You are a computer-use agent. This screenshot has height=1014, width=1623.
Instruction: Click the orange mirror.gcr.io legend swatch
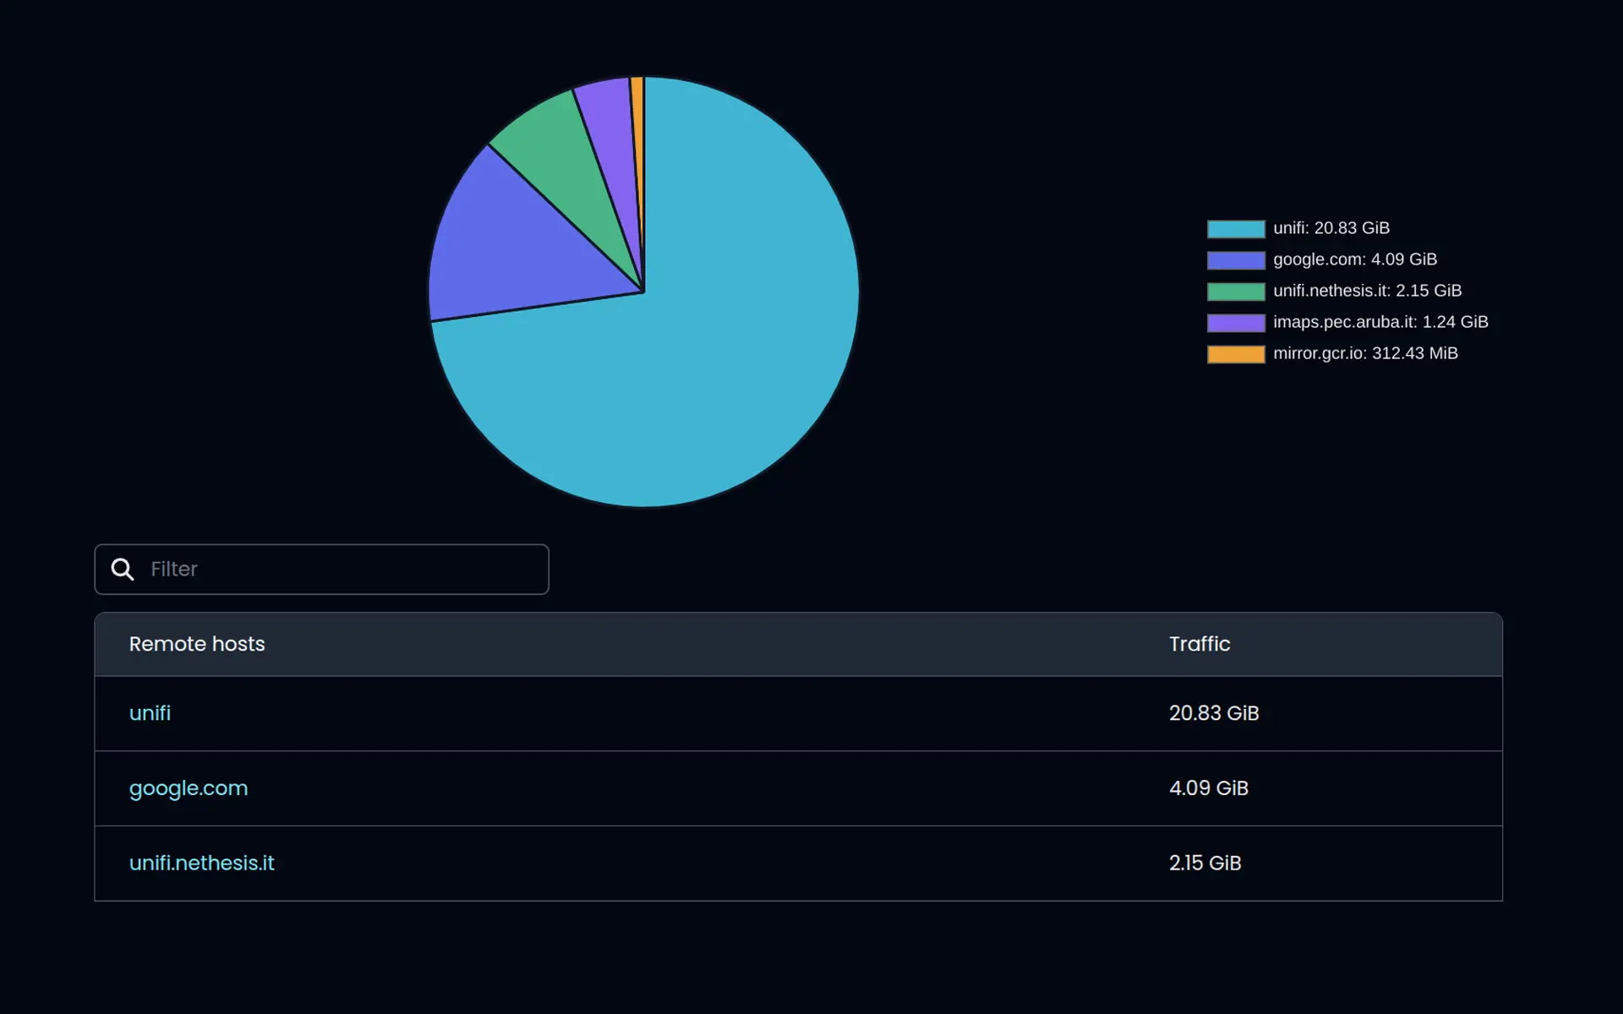click(1236, 354)
